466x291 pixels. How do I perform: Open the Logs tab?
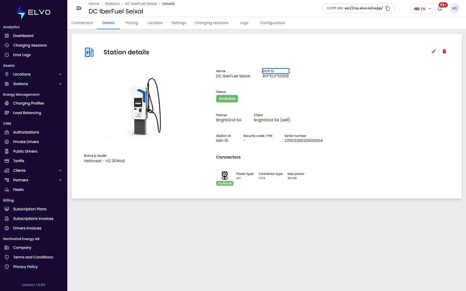click(x=244, y=23)
